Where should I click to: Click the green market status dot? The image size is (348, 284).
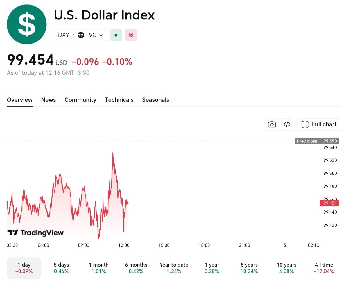pos(116,35)
